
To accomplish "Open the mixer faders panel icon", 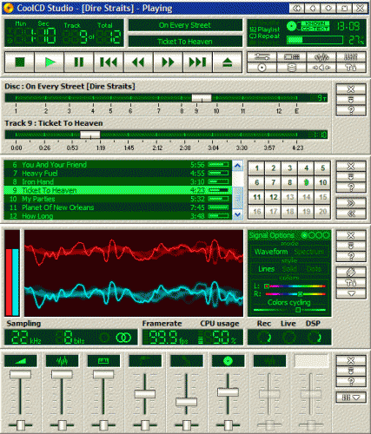I will click(x=351, y=57).
